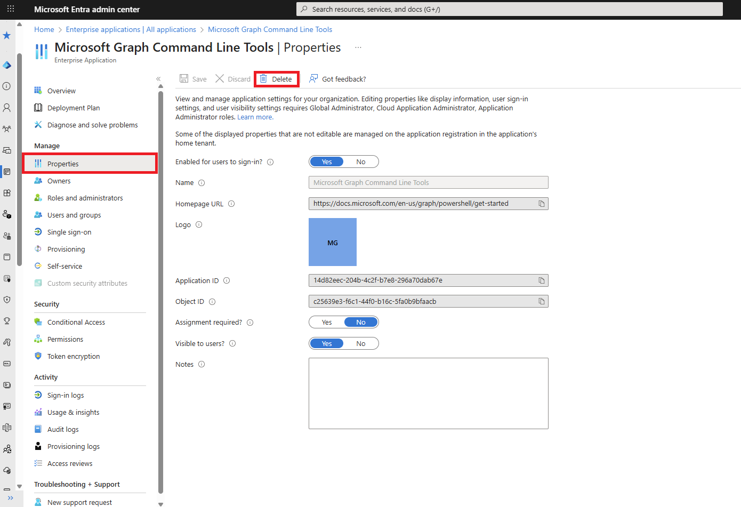
Task: Click inside the Notes text area
Action: (x=429, y=393)
